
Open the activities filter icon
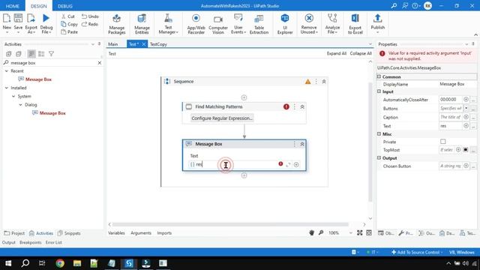click(x=52, y=54)
